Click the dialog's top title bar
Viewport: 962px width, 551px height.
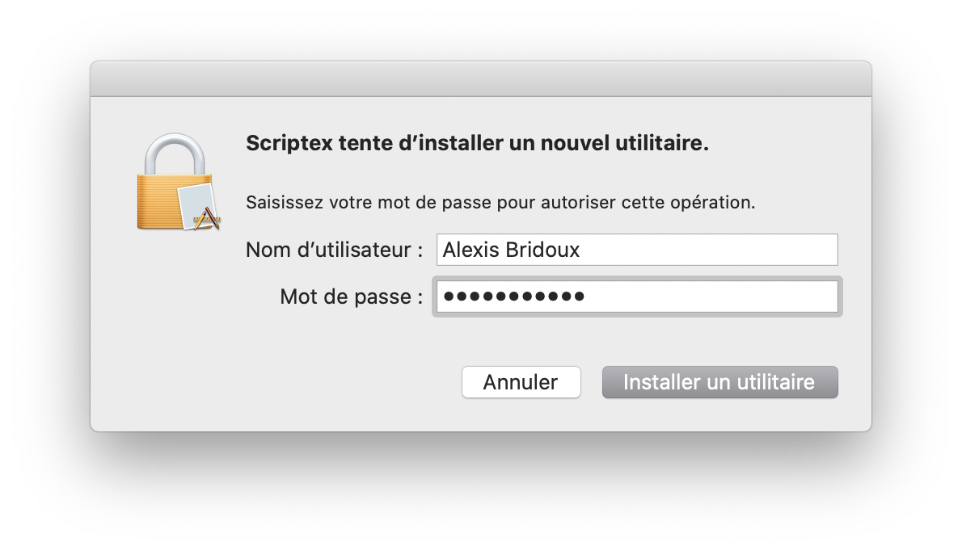click(x=480, y=79)
